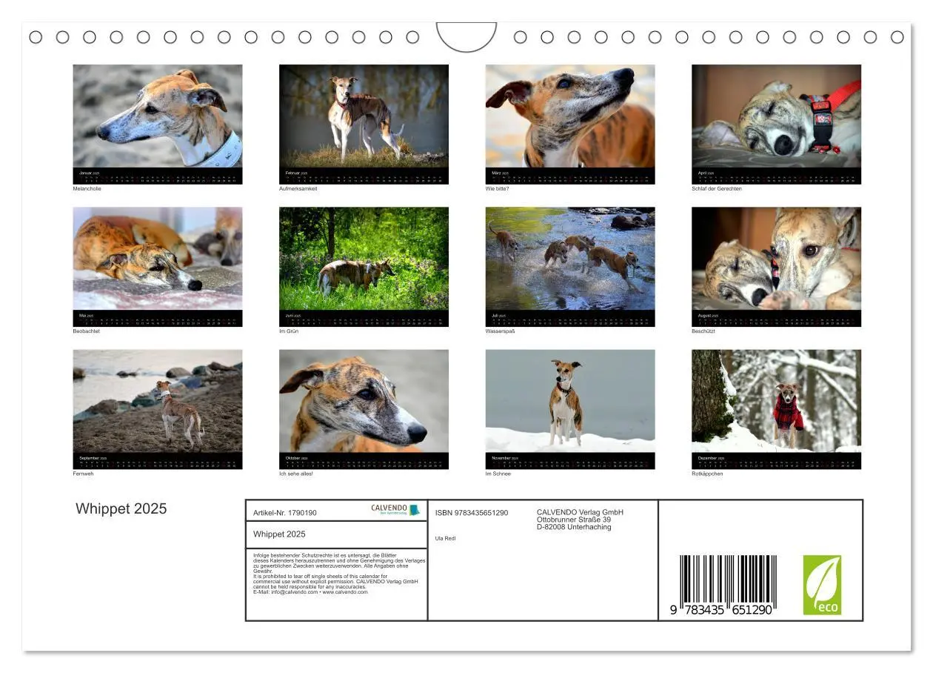This screenshot has width=933, height=673.
Task: Click the 'Ich sehe alles!' caption
Action: pos(296,474)
